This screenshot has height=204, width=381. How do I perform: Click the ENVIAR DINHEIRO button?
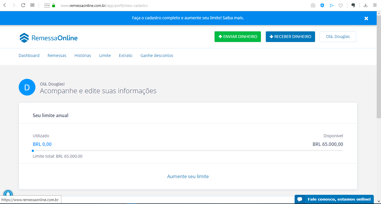click(238, 37)
